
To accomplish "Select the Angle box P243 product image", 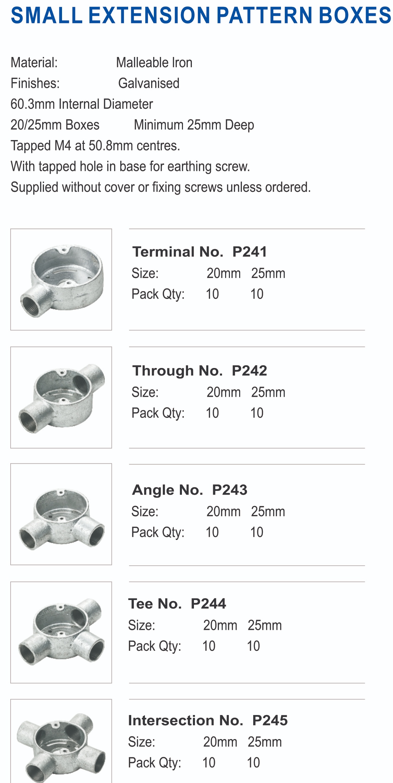I will coord(61,514).
